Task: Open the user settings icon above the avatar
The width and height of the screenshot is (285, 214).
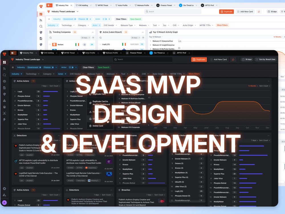Action: coord(5,195)
